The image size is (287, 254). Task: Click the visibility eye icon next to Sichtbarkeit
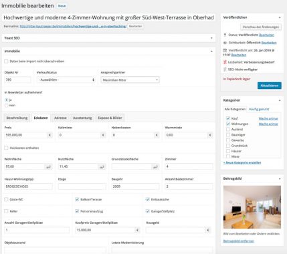coord(225,43)
